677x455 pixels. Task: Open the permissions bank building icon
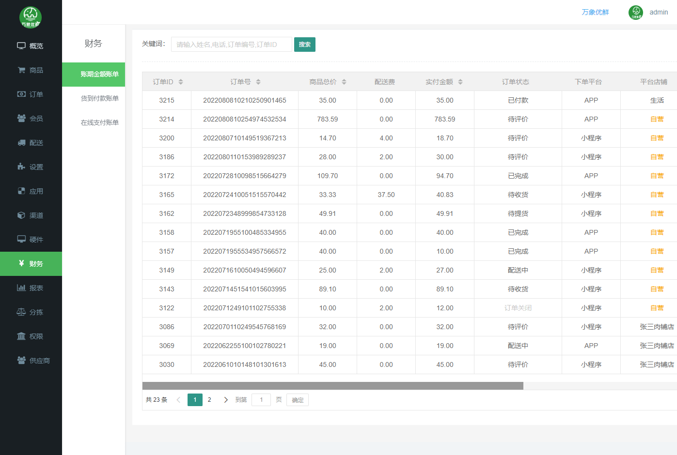point(21,336)
